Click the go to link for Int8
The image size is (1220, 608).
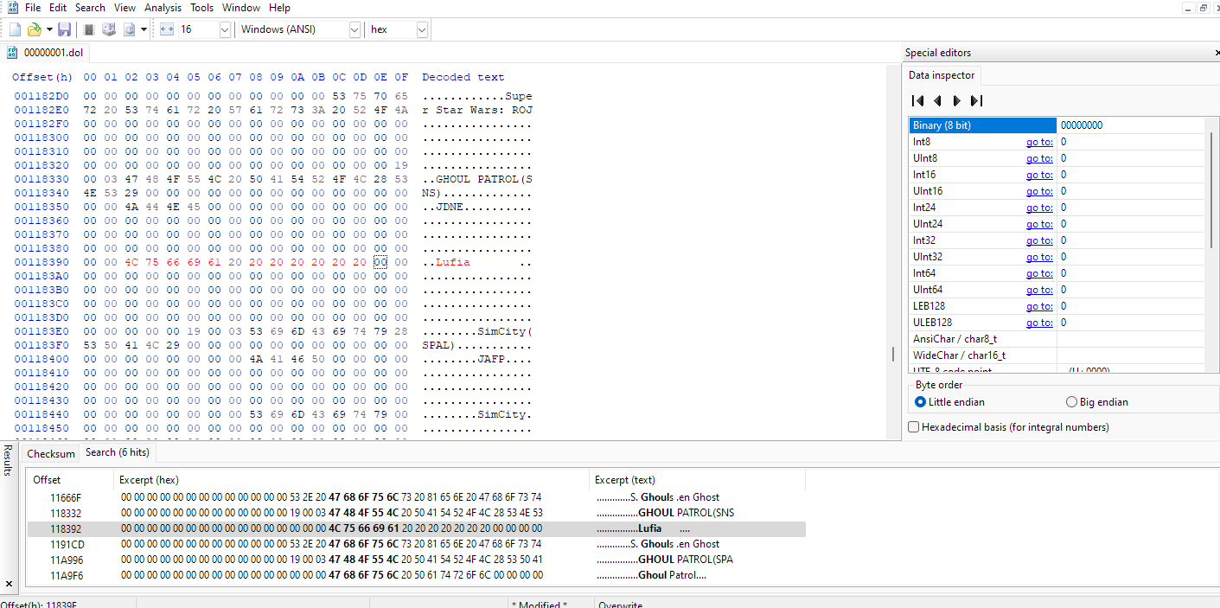coord(1039,142)
